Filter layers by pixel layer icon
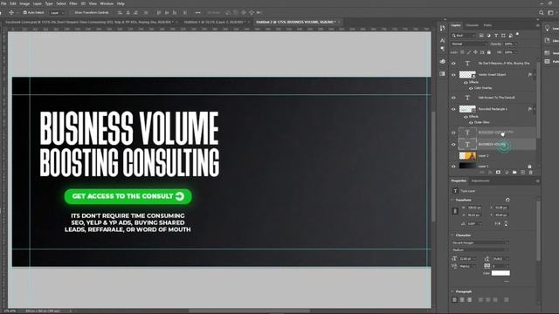559x314 pixels. coord(481,35)
